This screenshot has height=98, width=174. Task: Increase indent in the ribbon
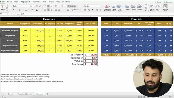point(59,10)
